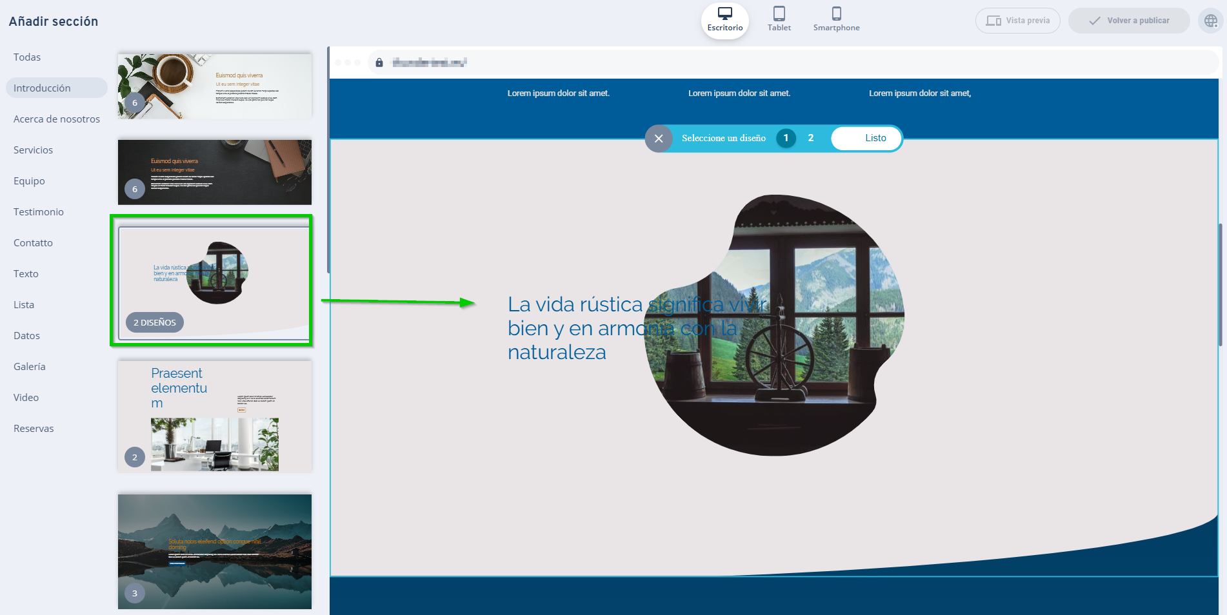Click the 2 DISEÑOS badge
This screenshot has height=615, width=1227.
point(155,322)
